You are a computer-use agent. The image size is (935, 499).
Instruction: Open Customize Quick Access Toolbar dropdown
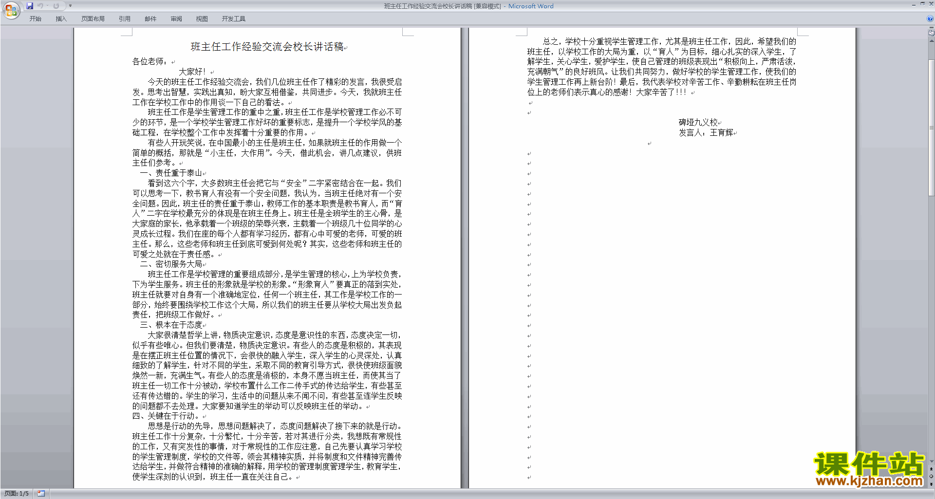pyautogui.click(x=70, y=6)
